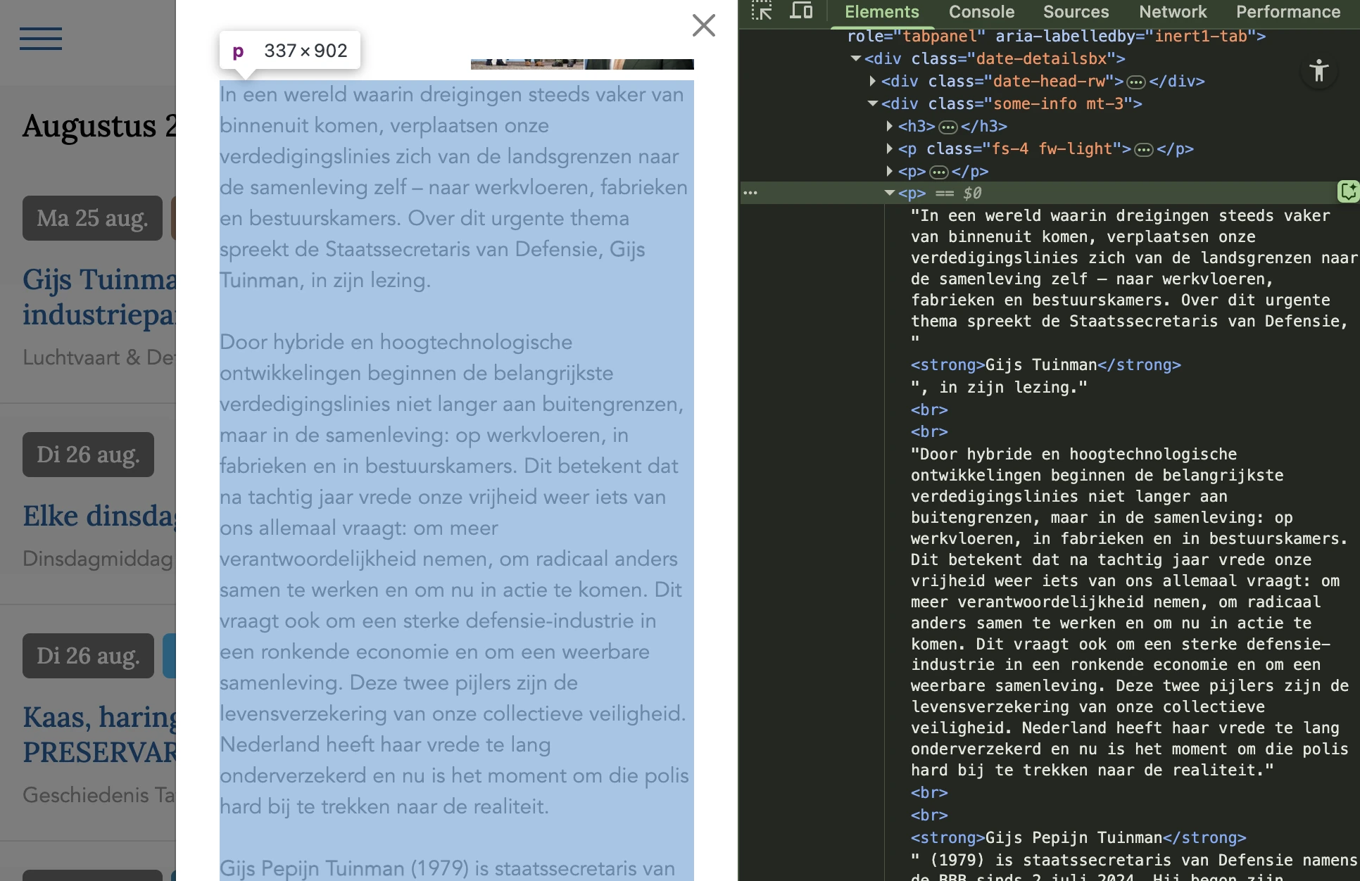Open the three-dot options for selected node

tap(750, 193)
